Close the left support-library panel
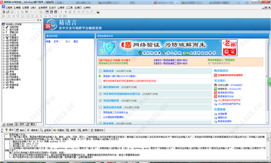271x163 pixels. click(x=41, y=20)
